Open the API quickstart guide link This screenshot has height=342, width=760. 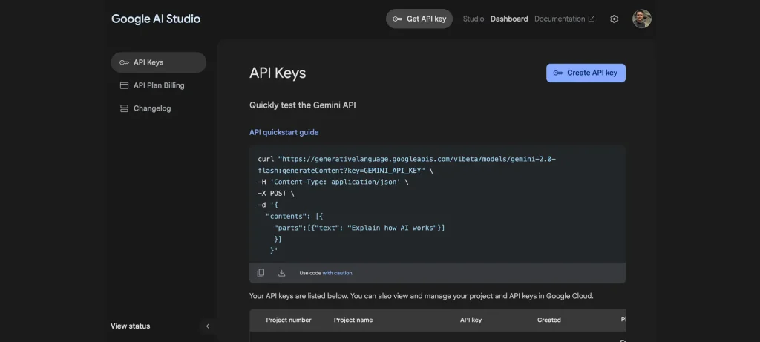[284, 132]
